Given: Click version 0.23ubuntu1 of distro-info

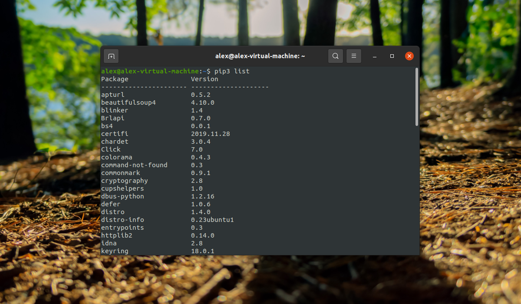Looking at the screenshot, I should click(x=212, y=220).
